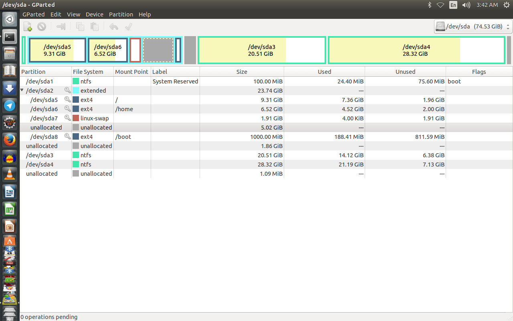Open VLC from the launcher
The image size is (513, 321).
click(x=10, y=174)
